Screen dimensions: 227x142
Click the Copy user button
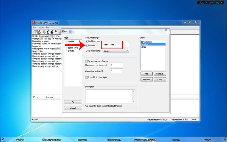160,80
